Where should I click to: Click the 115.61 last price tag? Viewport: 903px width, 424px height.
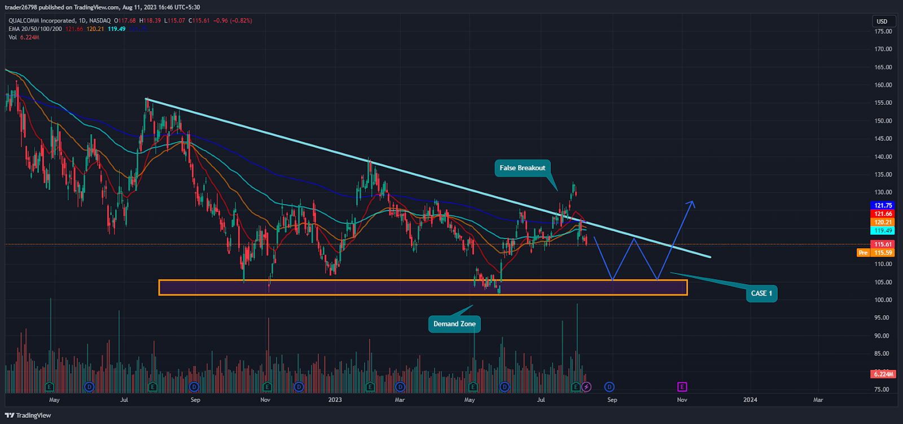(883, 245)
